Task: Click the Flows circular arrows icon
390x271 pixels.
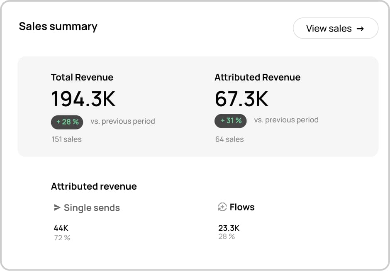Action: (x=222, y=207)
